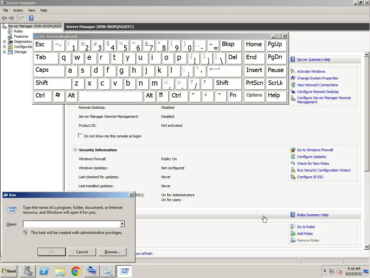Viewport: 370px width, 278px height.
Task: Open the View menu
Action: [x=31, y=10]
